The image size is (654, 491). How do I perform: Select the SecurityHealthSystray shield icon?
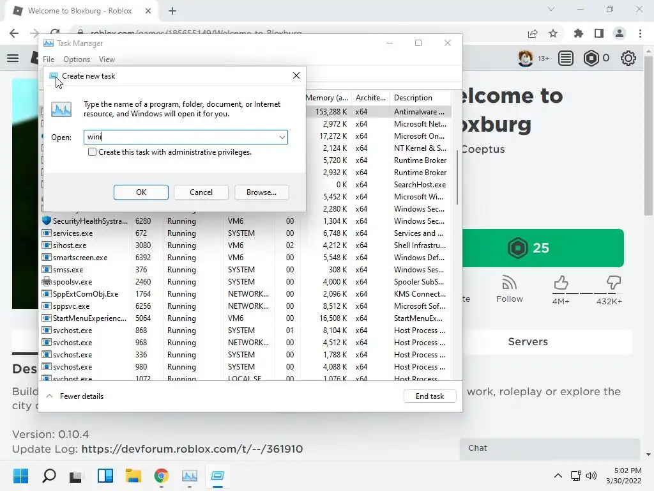47,221
